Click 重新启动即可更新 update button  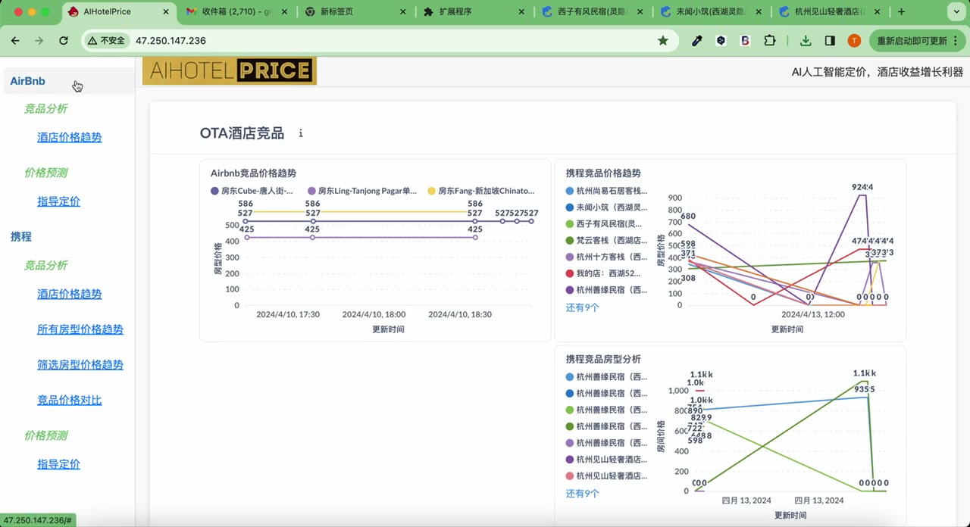916,41
